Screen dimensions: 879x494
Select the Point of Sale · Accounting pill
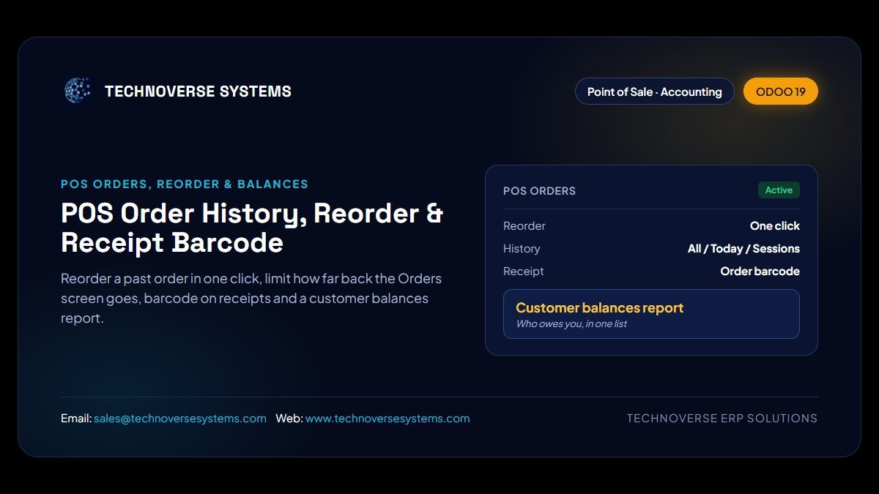click(x=655, y=91)
